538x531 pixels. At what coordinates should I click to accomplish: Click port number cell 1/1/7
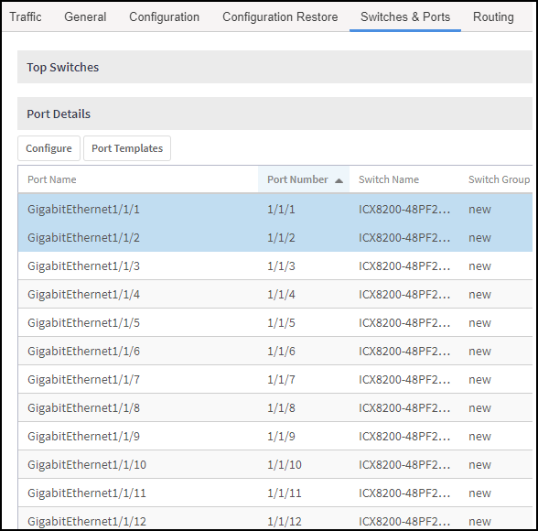281,380
